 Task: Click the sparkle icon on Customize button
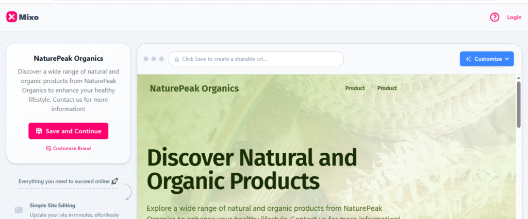point(468,59)
